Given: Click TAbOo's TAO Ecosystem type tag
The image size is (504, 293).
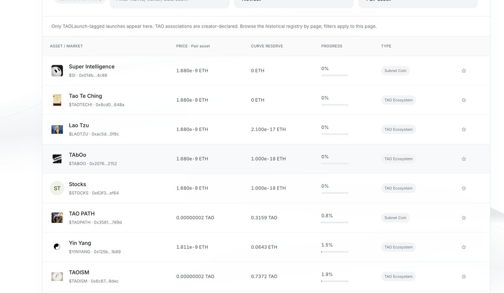Looking at the screenshot, I should point(398,159).
